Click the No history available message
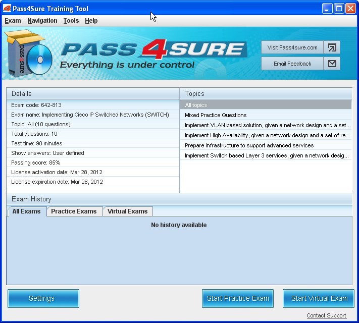This screenshot has width=359, height=323. 179,225
